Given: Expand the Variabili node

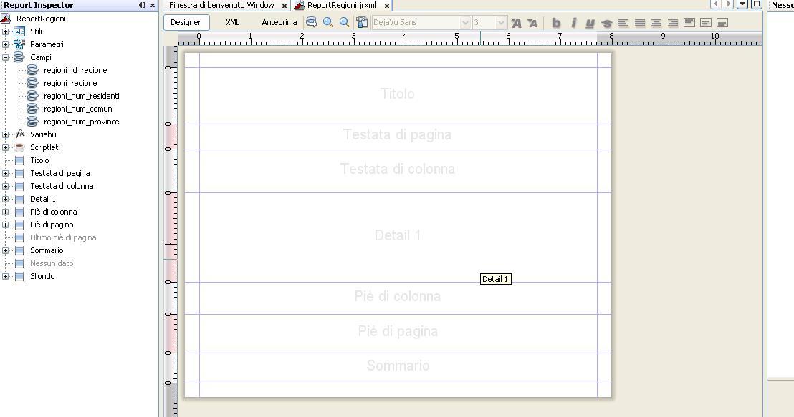Looking at the screenshot, I should point(6,134).
